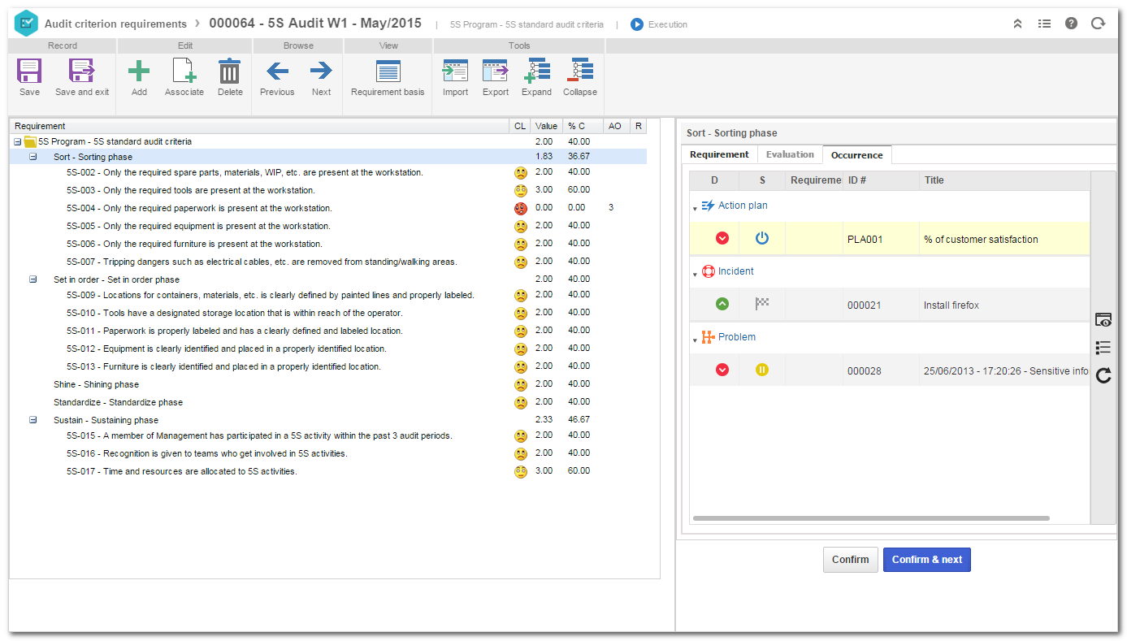
Task: Collapse the Sort - Sorting phase node
Action: coord(33,157)
